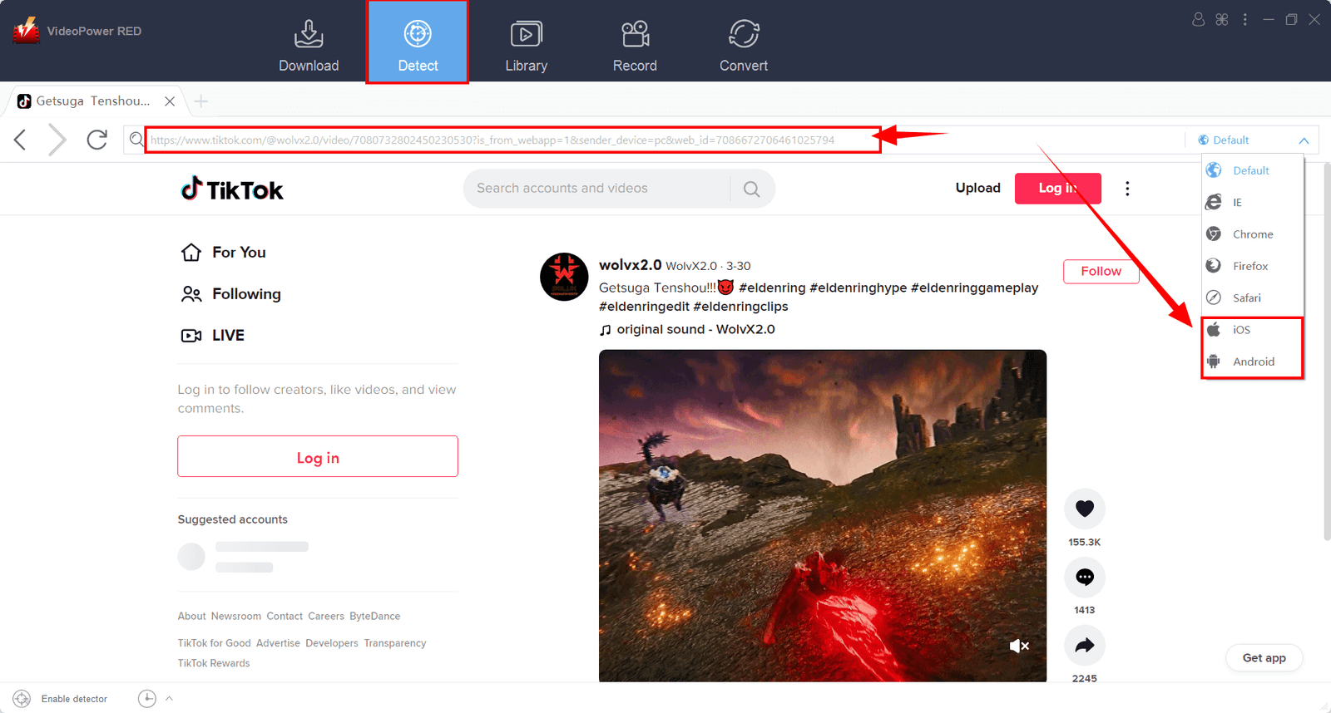Open the Advertise footer link
This screenshot has height=713, width=1331.
(x=278, y=643)
